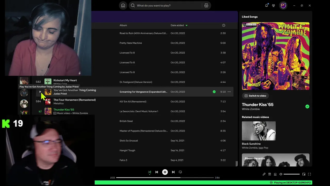Open La Sexorcisto: Devil Music Volume 1 album

point(139,111)
